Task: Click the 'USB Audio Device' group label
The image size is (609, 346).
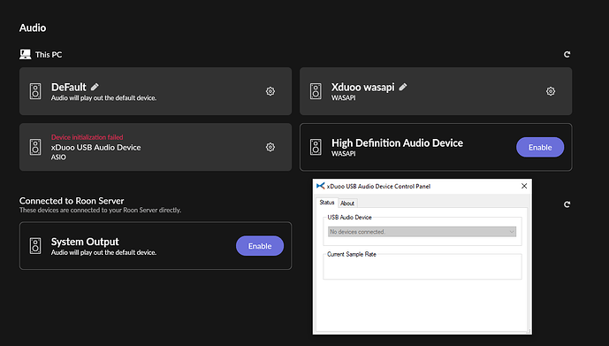Action: [x=349, y=218]
